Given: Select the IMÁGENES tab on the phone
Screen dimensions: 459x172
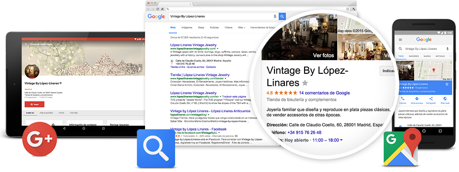Looking at the screenshot, I should (x=414, y=56).
